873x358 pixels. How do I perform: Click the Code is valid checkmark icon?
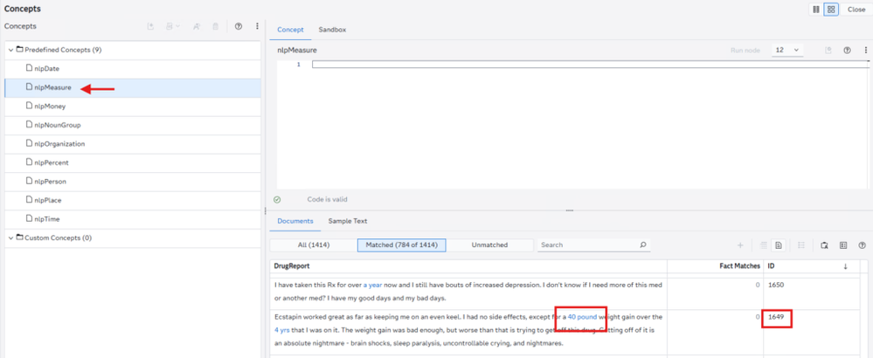[277, 200]
